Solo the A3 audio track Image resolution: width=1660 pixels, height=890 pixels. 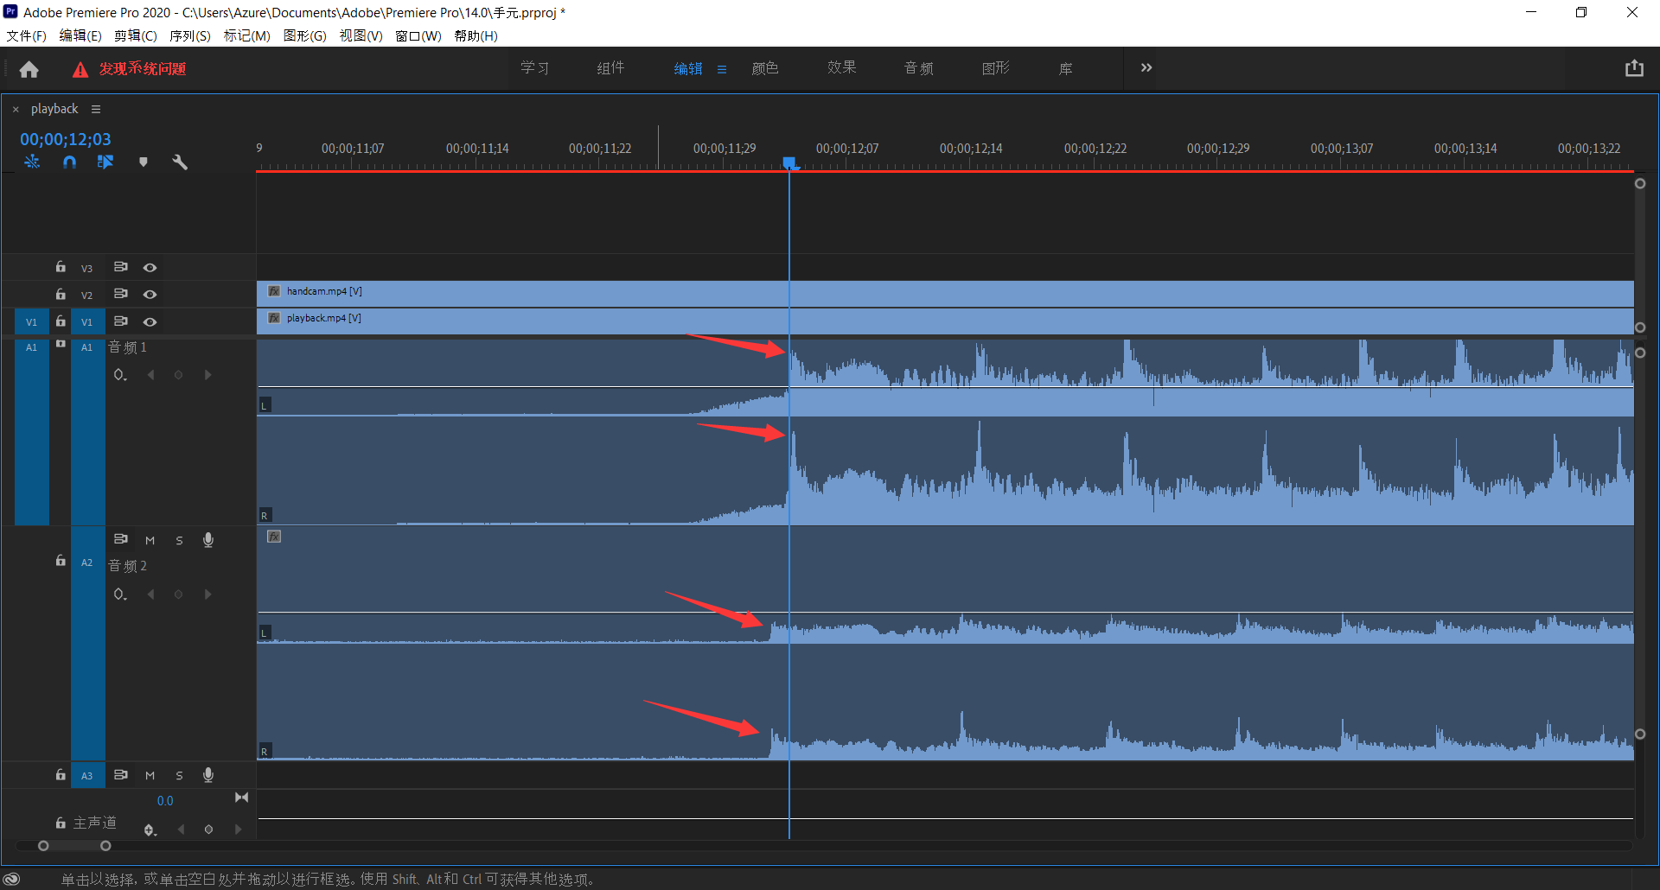click(179, 775)
